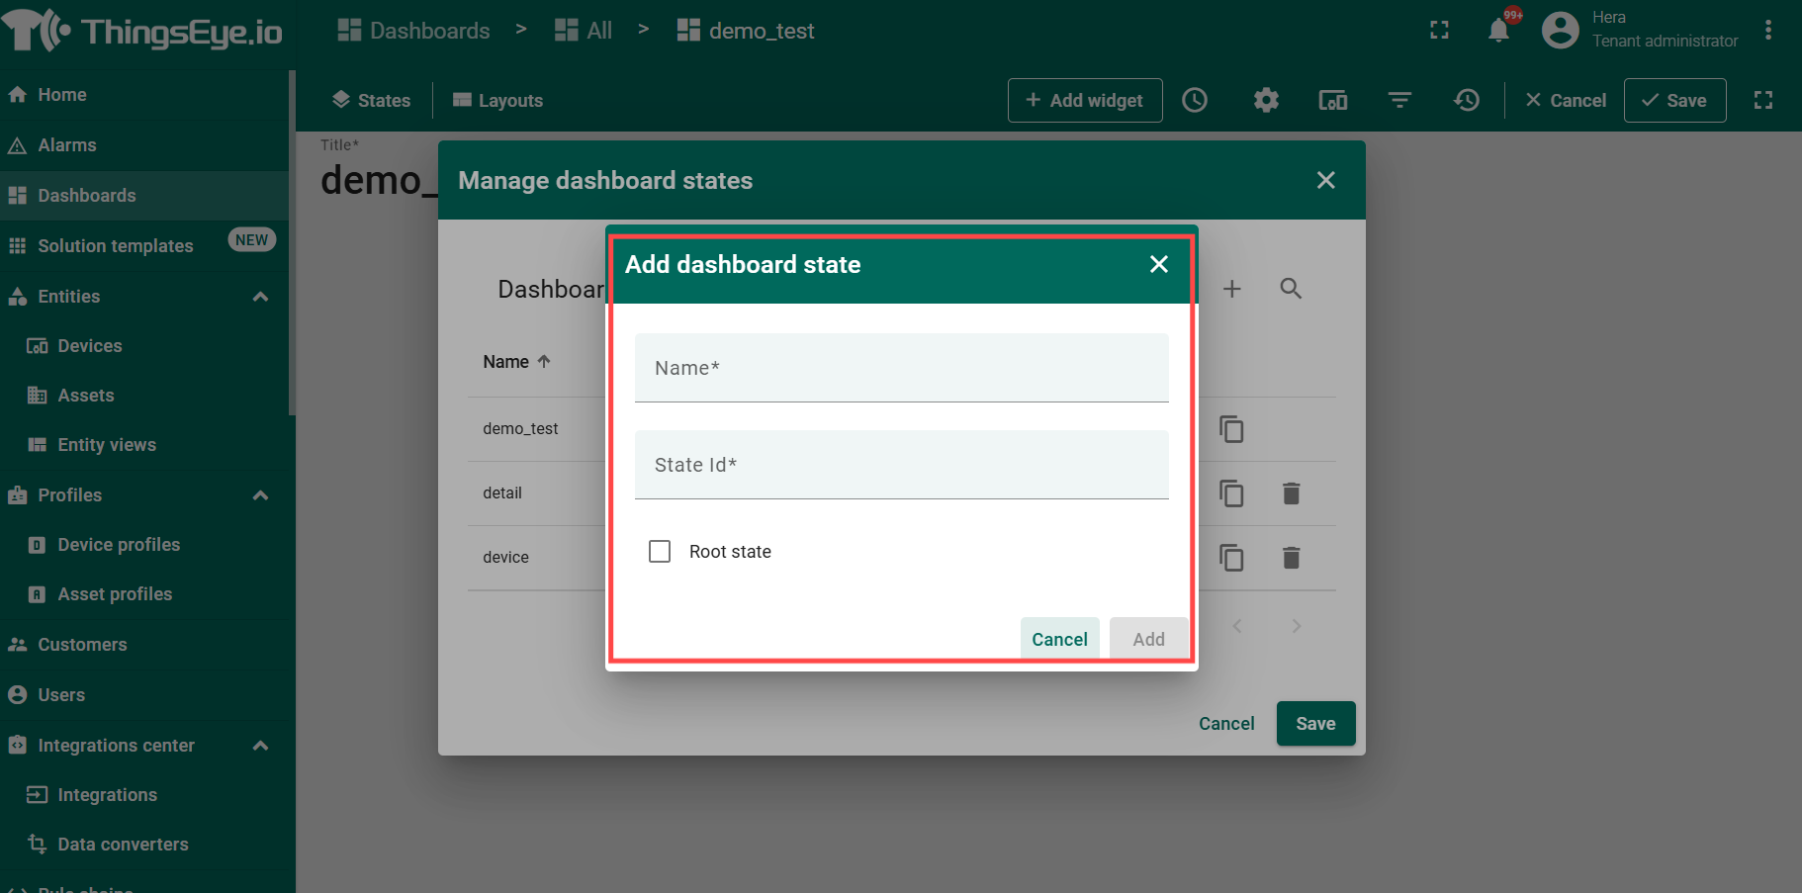
Task: Collapse the Entities sidebar section
Action: pyautogui.click(x=261, y=297)
